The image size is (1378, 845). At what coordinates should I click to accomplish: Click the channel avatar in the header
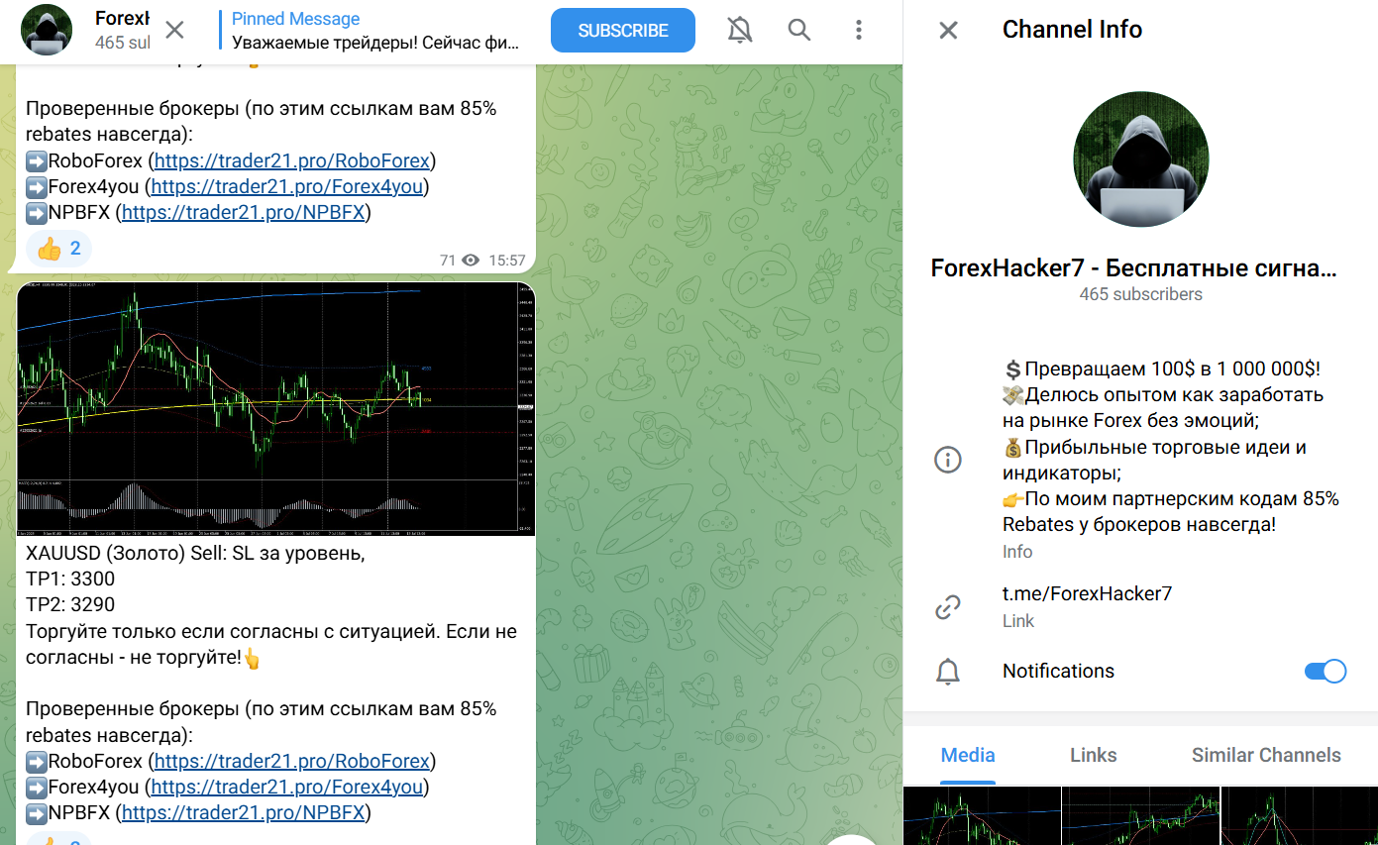pos(46,30)
